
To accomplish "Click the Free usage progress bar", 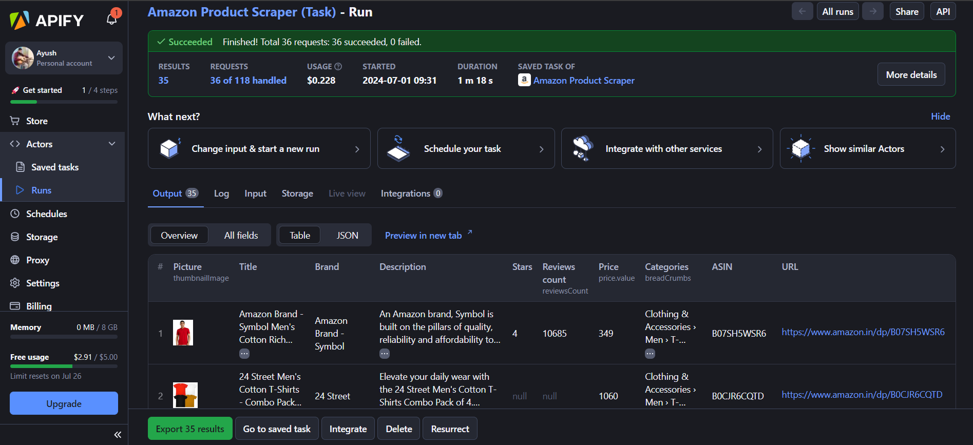I will click(64, 366).
